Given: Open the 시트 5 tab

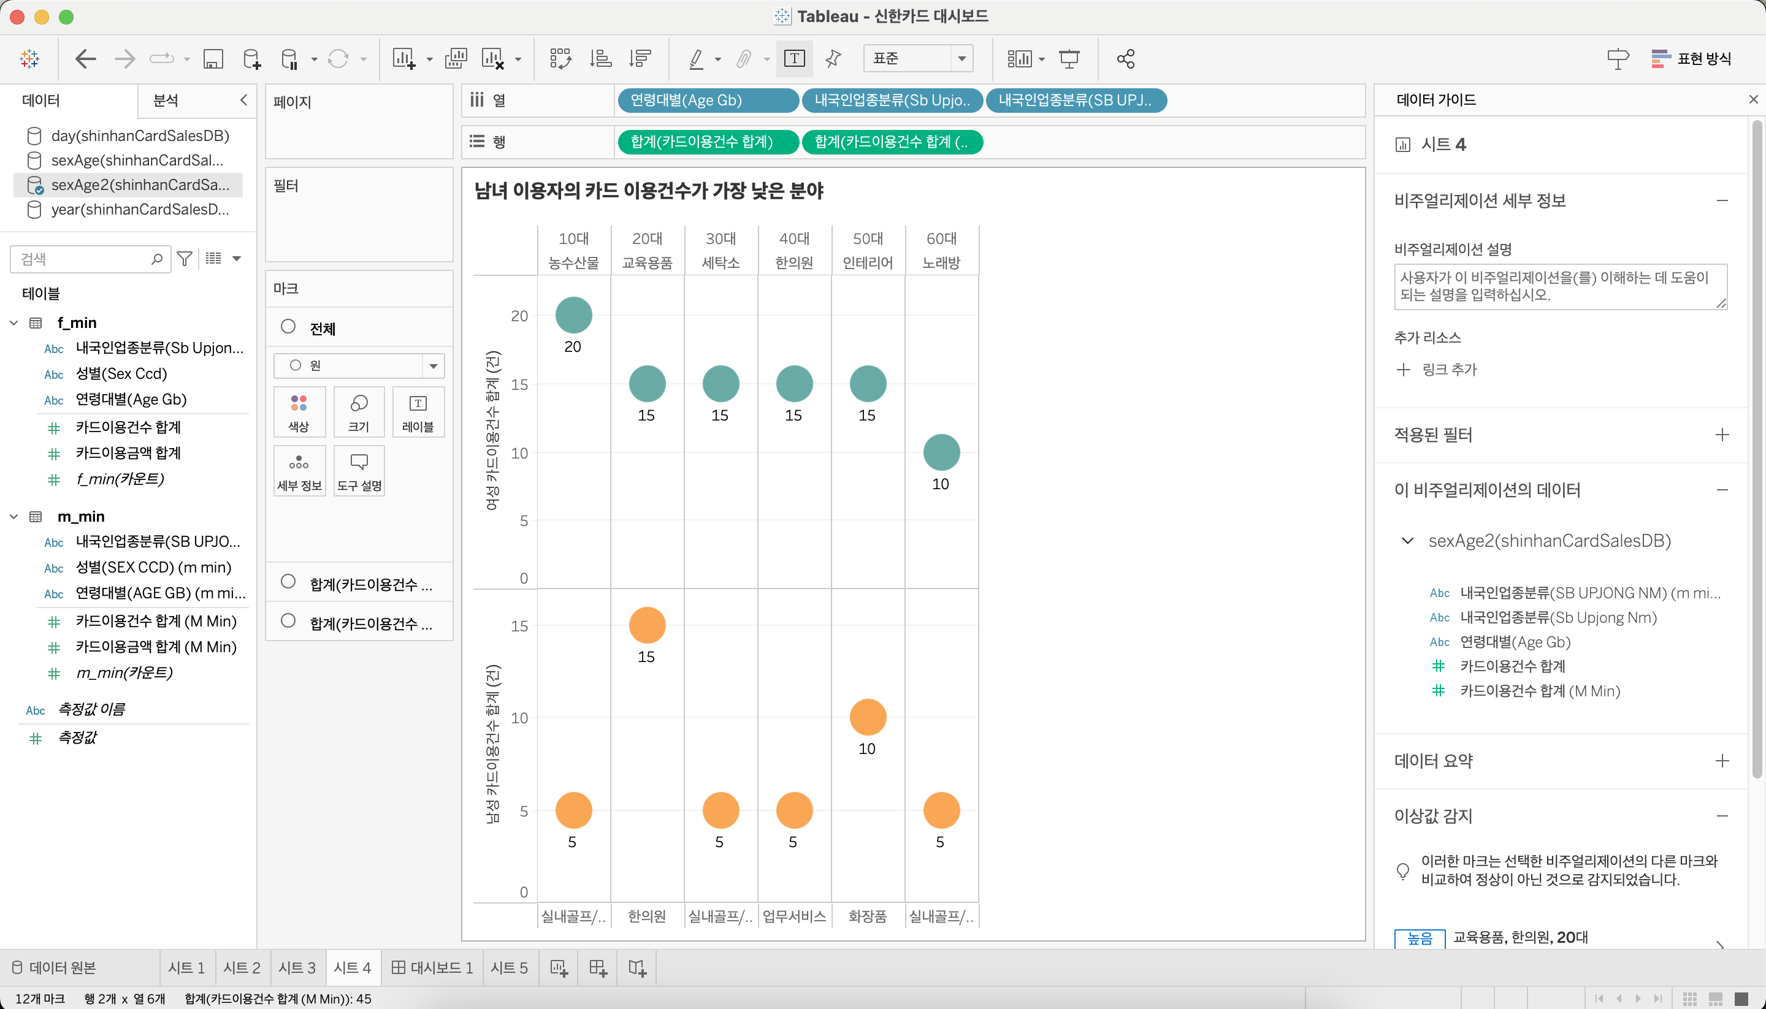Looking at the screenshot, I should (510, 967).
